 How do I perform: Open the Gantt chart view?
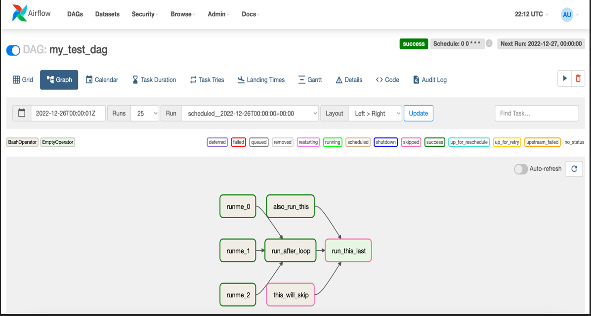pyautogui.click(x=310, y=79)
